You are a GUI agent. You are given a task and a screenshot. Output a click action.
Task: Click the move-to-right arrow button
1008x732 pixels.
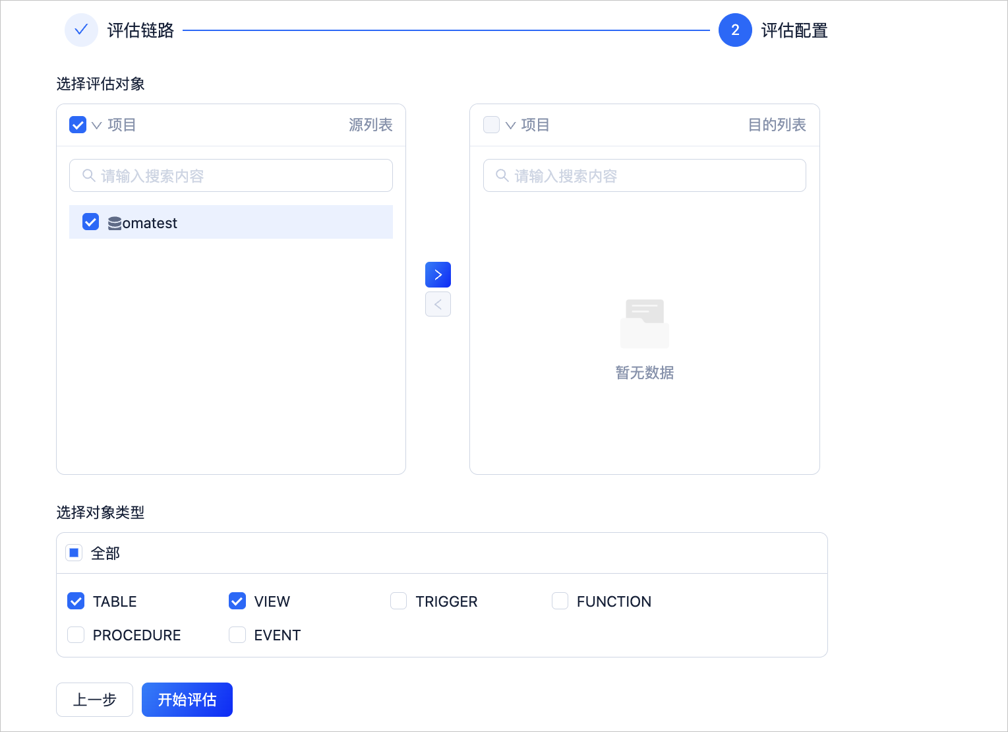[438, 274]
